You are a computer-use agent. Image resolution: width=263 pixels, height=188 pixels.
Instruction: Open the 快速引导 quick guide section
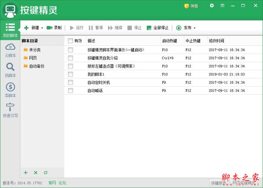tap(10, 110)
